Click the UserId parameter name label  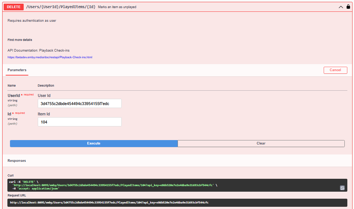coord(14,95)
